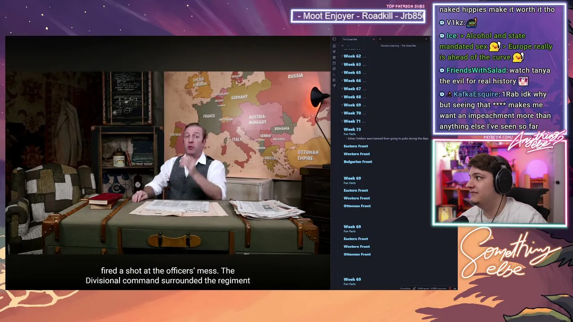Click the history video player frame

tap(168, 163)
